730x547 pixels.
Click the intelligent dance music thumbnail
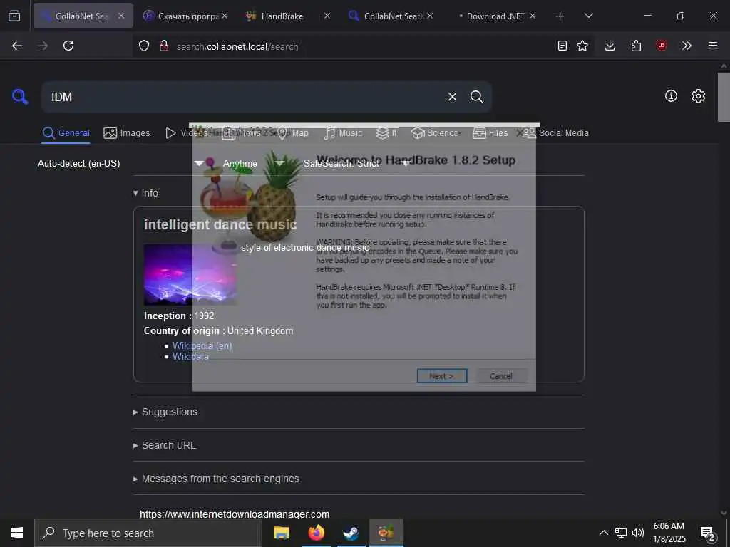coord(190,274)
